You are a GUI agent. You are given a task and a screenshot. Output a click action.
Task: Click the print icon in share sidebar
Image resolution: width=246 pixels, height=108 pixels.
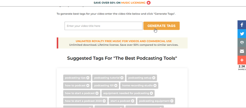[242, 43]
